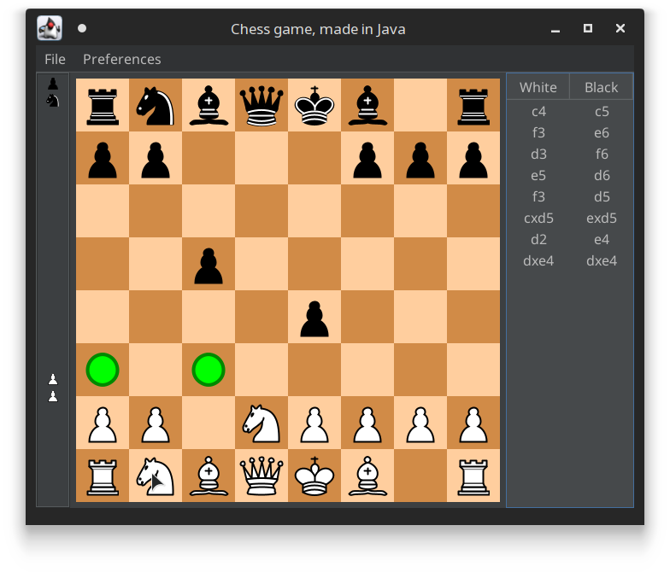Image resolution: width=670 pixels, height=578 pixels.
Task: Move knight to green dot on a3
Action: pos(103,370)
